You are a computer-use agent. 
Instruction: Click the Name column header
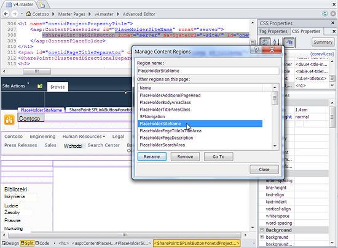click(x=200, y=88)
